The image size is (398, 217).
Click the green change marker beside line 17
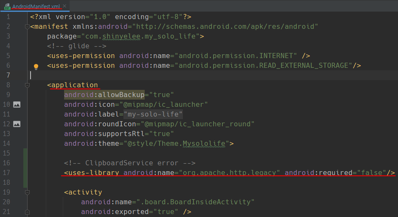[x=25, y=168]
